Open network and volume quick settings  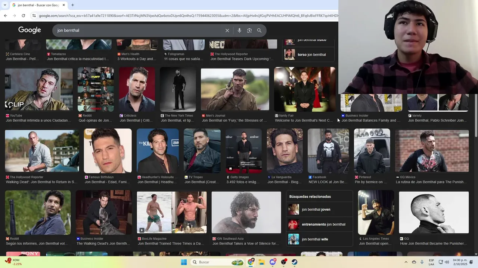444,262
